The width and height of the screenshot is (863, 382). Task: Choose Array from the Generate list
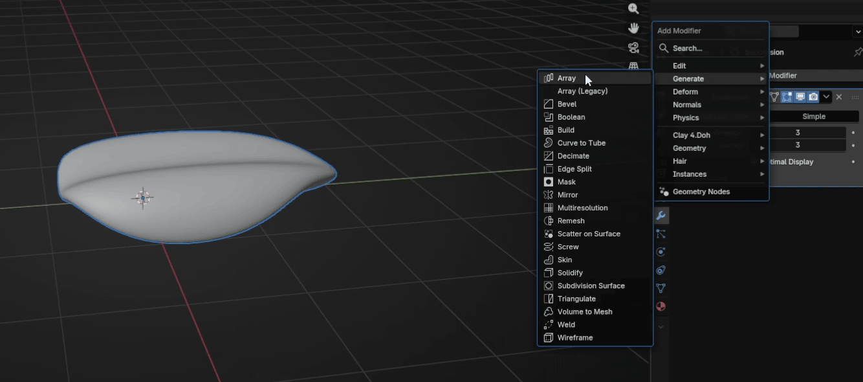click(x=567, y=78)
